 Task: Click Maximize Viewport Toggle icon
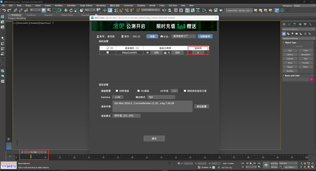pyautogui.click(x=313, y=167)
